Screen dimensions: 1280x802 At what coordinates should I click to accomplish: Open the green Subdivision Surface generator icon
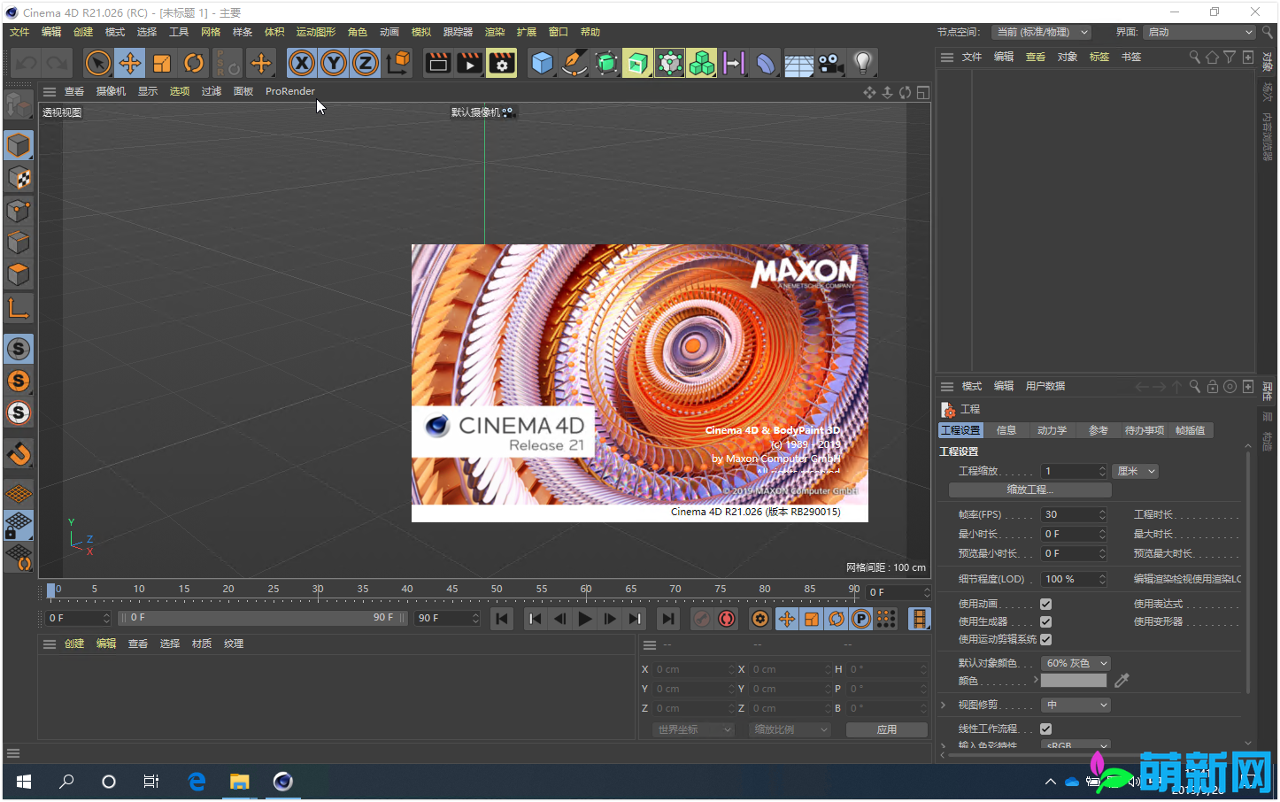pyautogui.click(x=606, y=63)
